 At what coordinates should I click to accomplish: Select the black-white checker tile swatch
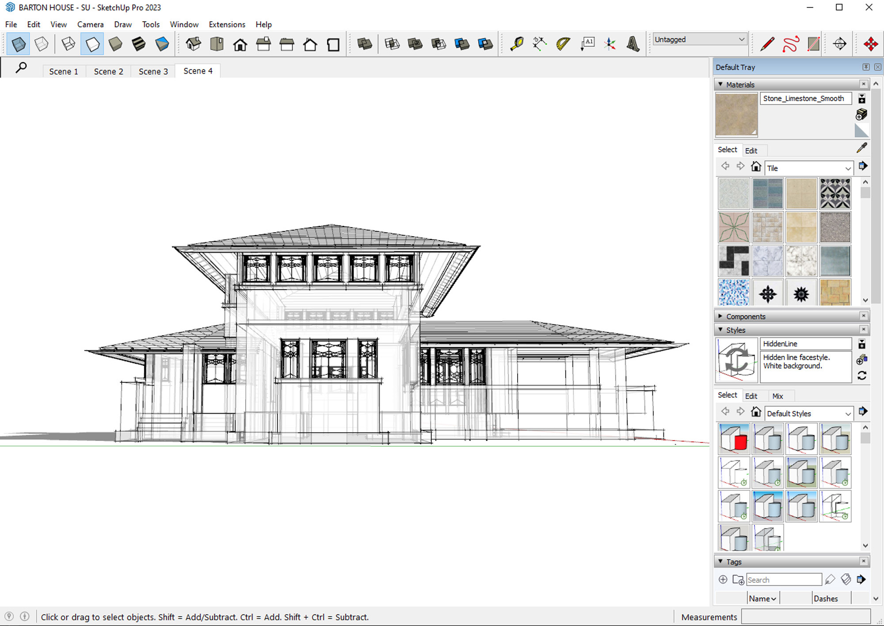734,261
